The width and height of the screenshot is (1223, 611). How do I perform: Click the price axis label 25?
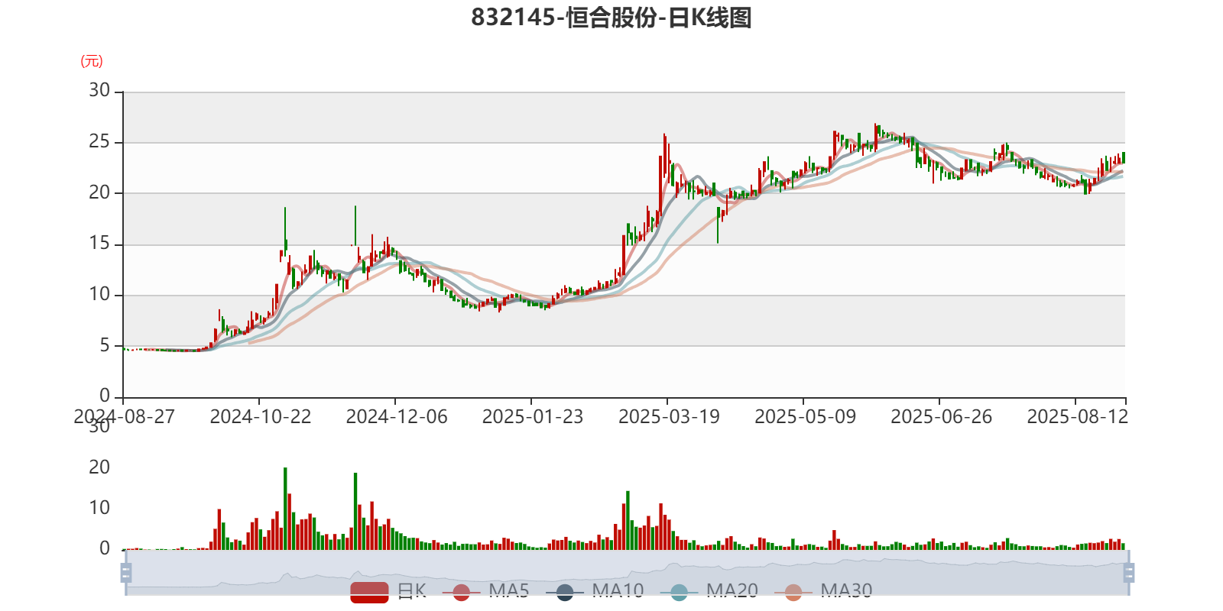(99, 141)
